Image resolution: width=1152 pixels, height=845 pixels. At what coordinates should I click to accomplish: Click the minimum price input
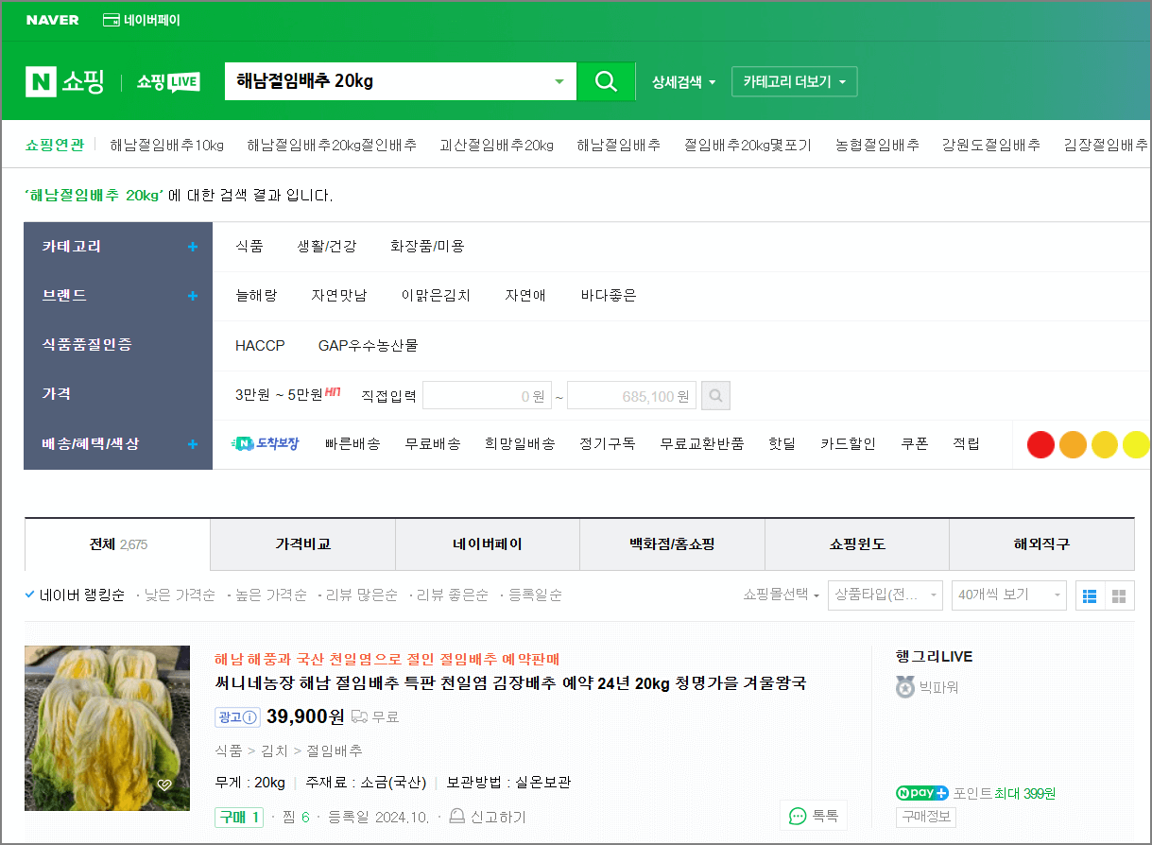point(487,396)
